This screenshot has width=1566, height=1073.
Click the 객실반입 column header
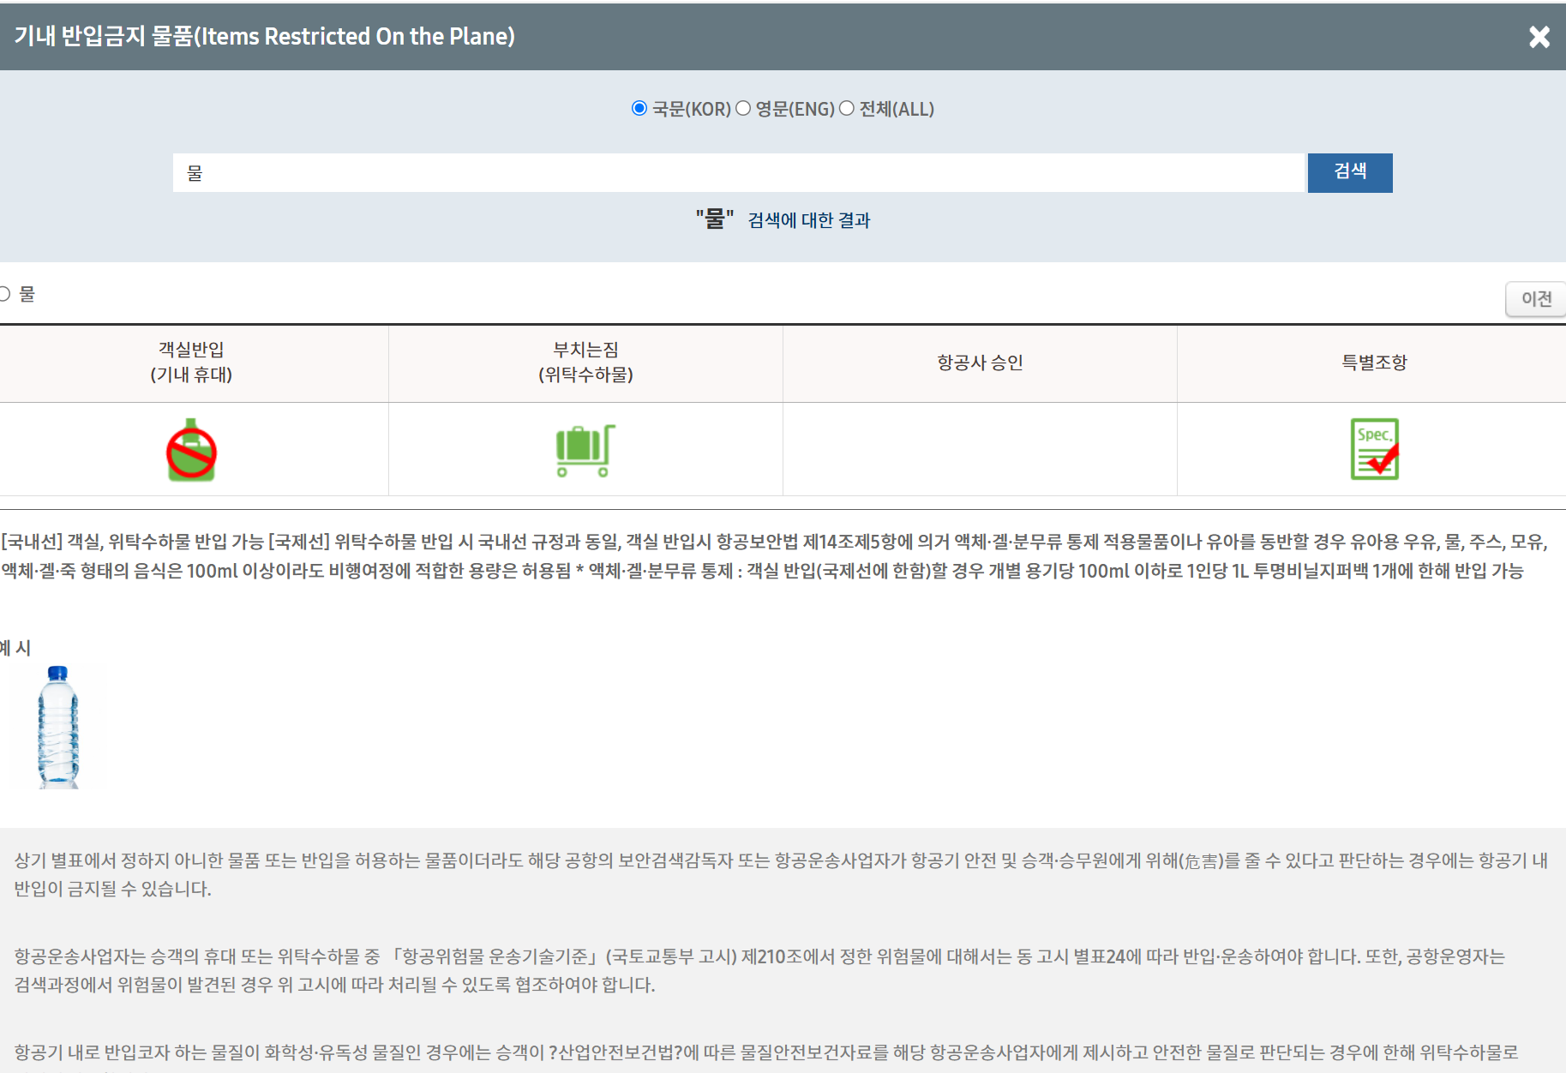(192, 362)
